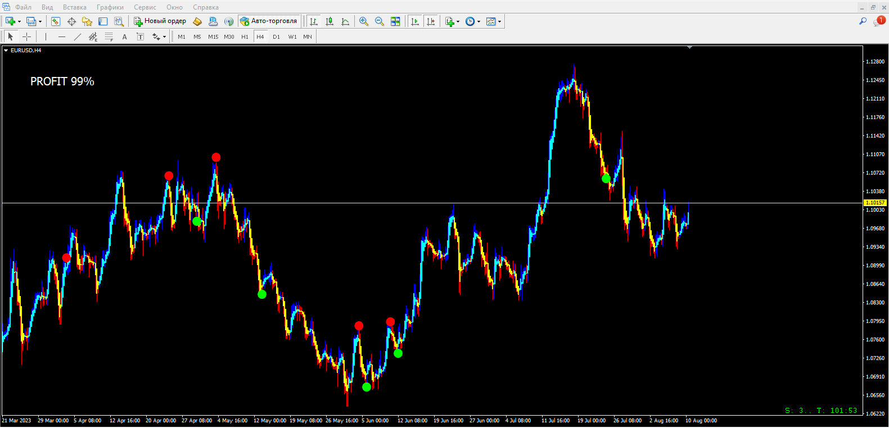Select the Crosshair tool

(x=26, y=37)
